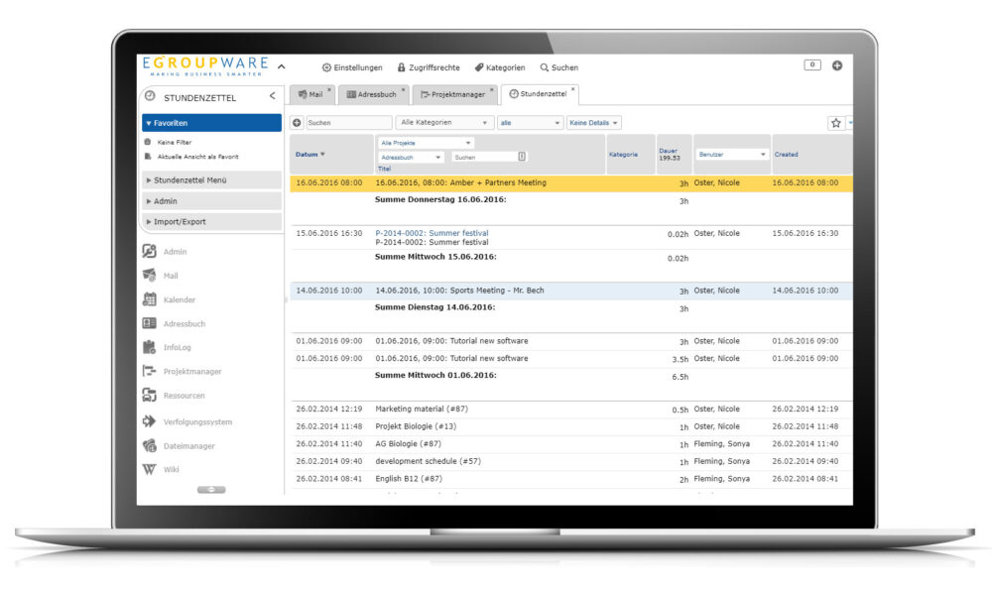Open the Wiki app icon
Viewport: 992px width, 592px height.
click(150, 470)
